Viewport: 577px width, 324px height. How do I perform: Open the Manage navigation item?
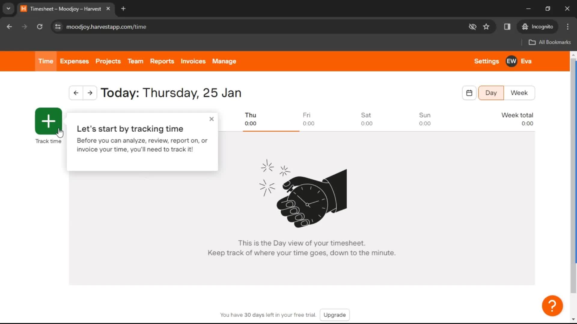pos(224,61)
